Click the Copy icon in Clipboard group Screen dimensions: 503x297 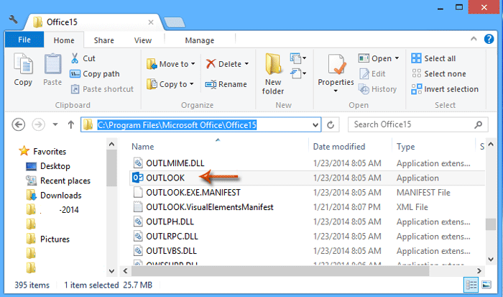pyautogui.click(x=23, y=70)
